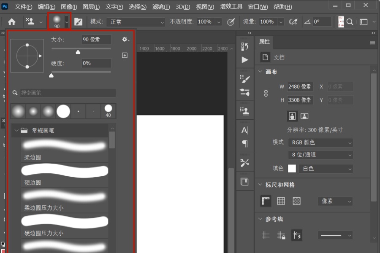Adjust the brush size slider handle

[78, 52]
